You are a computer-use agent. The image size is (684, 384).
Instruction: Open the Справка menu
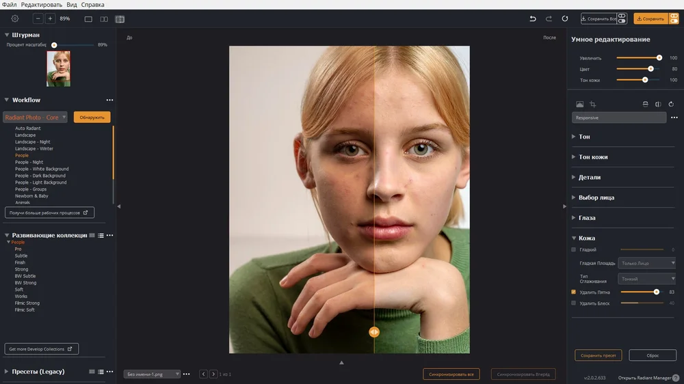coord(92,4)
